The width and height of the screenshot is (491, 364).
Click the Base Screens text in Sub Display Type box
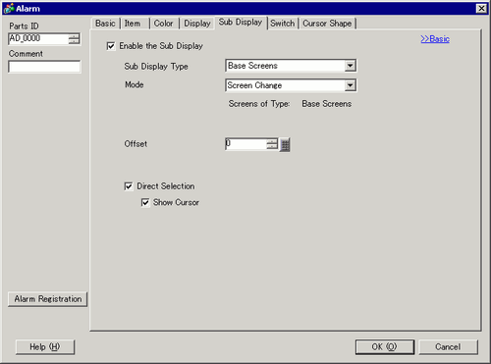click(x=252, y=66)
